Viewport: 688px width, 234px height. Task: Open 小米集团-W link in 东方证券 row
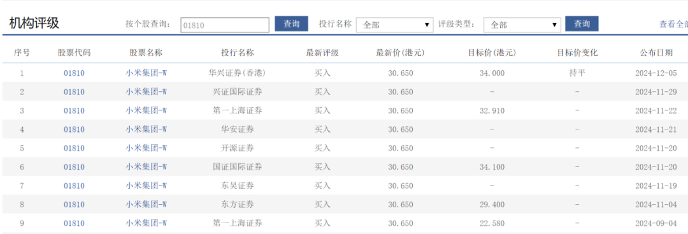[x=146, y=205]
